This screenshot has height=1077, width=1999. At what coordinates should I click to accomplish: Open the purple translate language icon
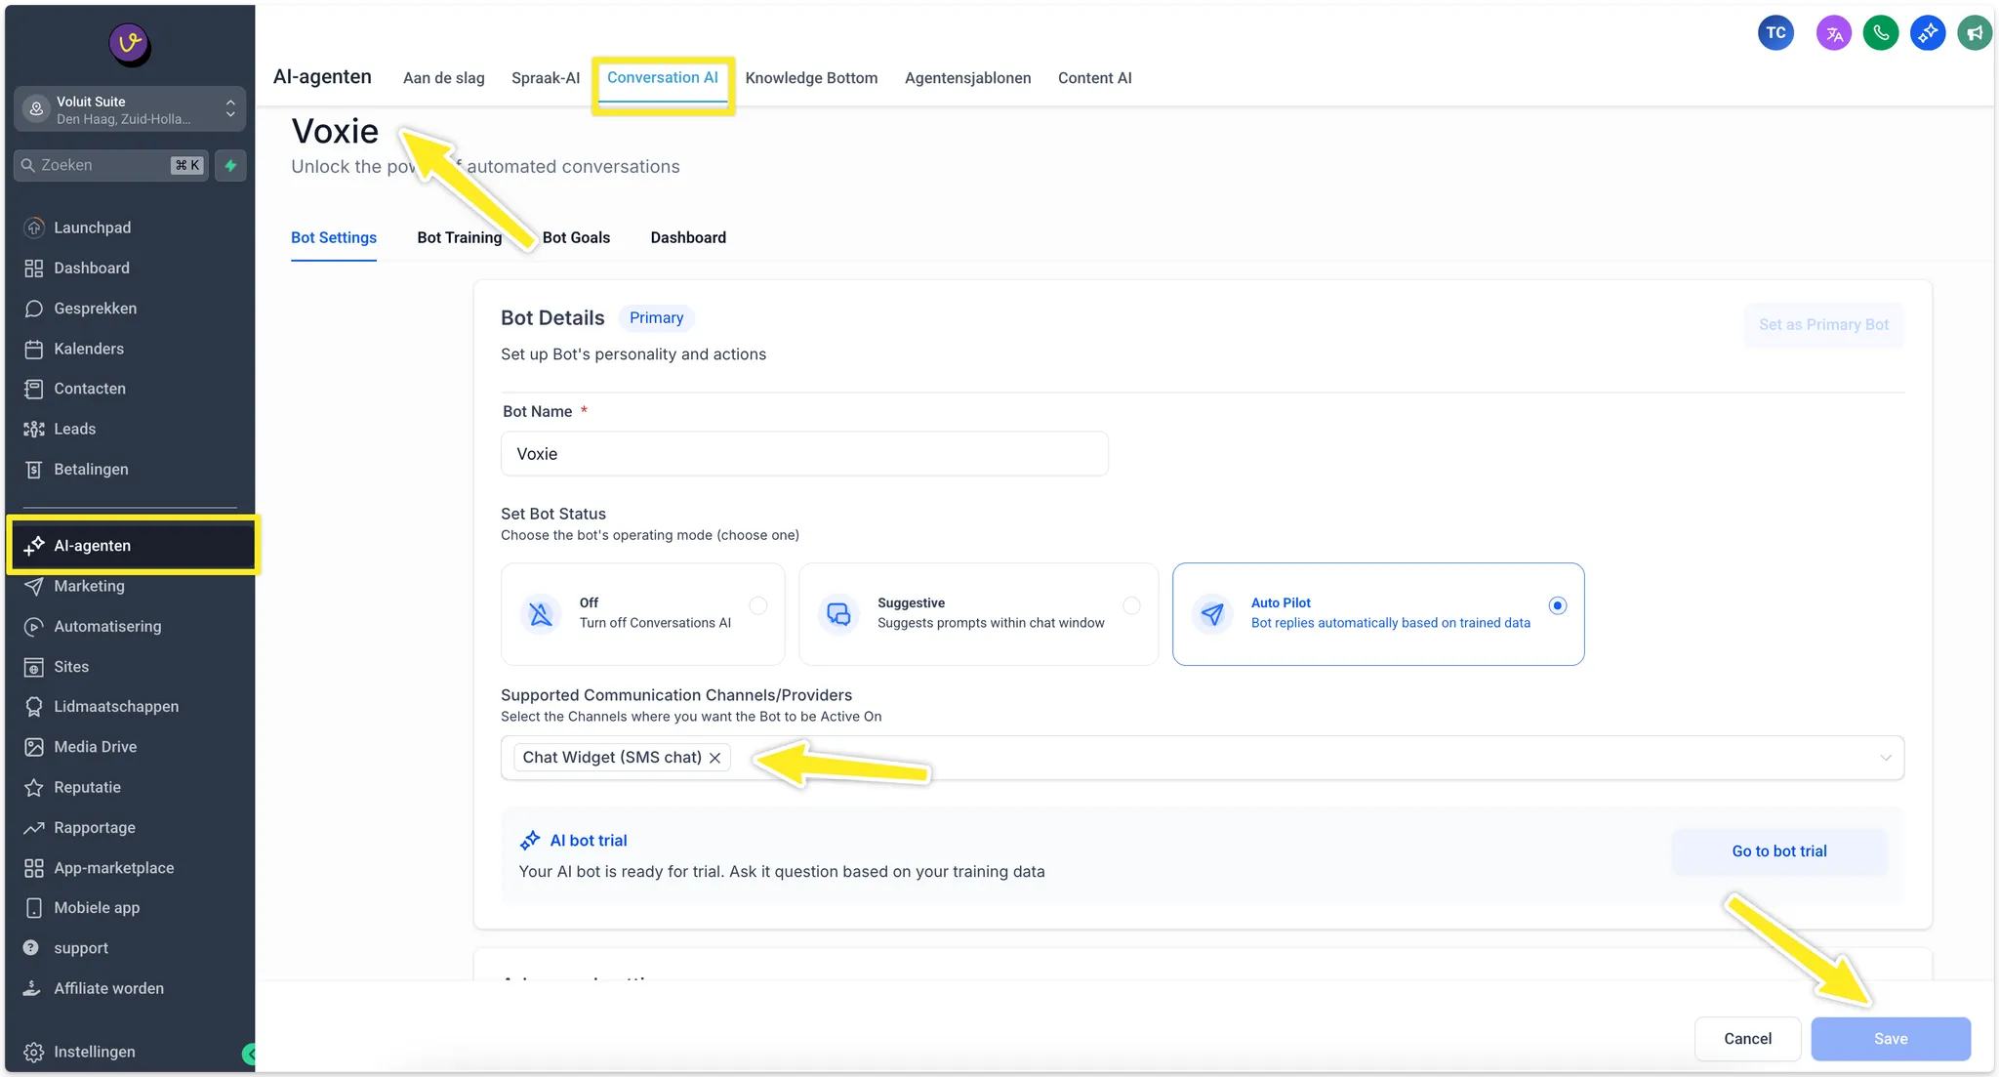[1833, 33]
